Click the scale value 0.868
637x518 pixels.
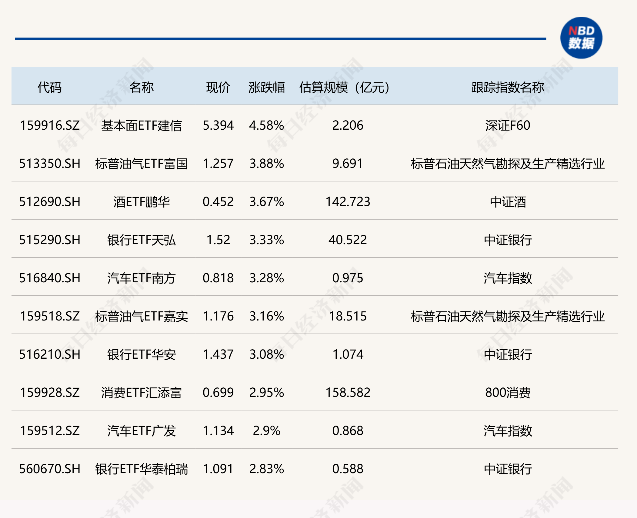(x=348, y=431)
